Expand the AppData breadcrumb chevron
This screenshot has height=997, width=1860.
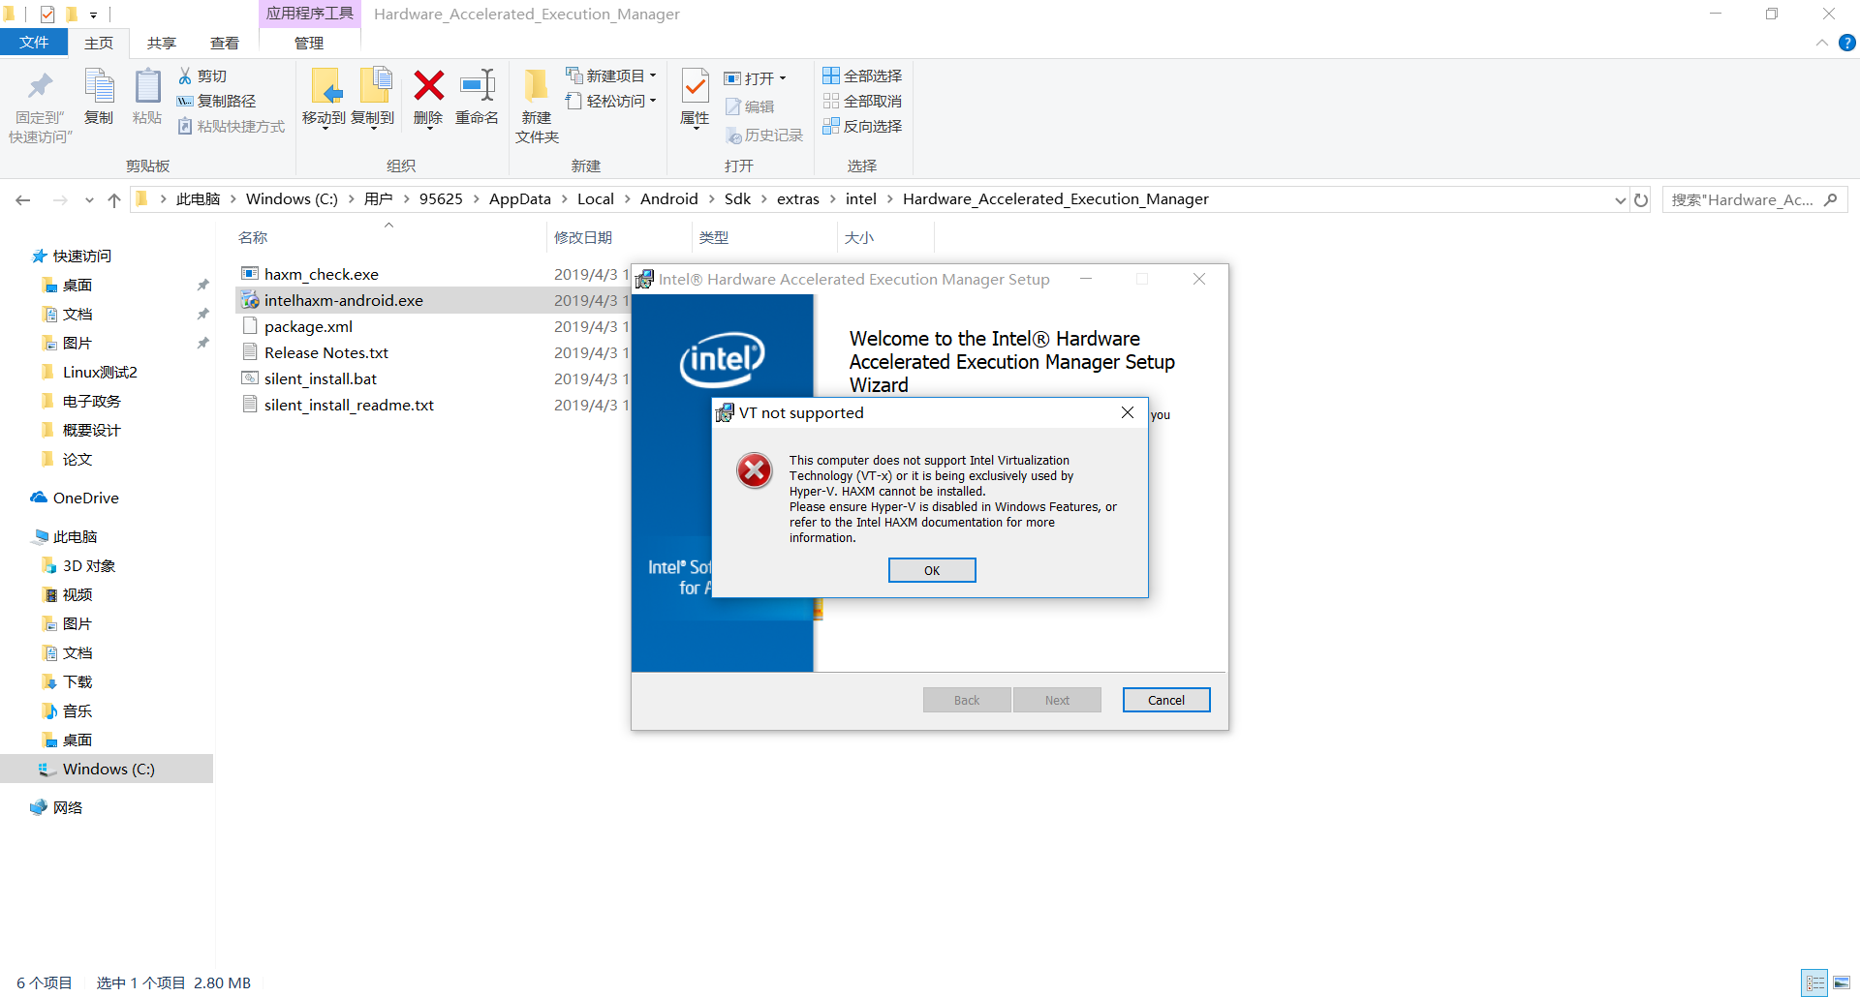[564, 199]
